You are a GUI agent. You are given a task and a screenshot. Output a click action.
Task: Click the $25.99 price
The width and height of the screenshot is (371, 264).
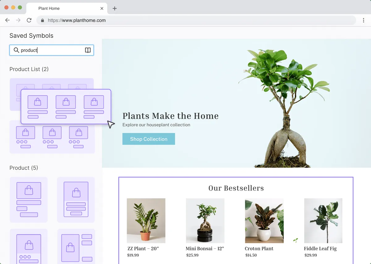[192, 255]
